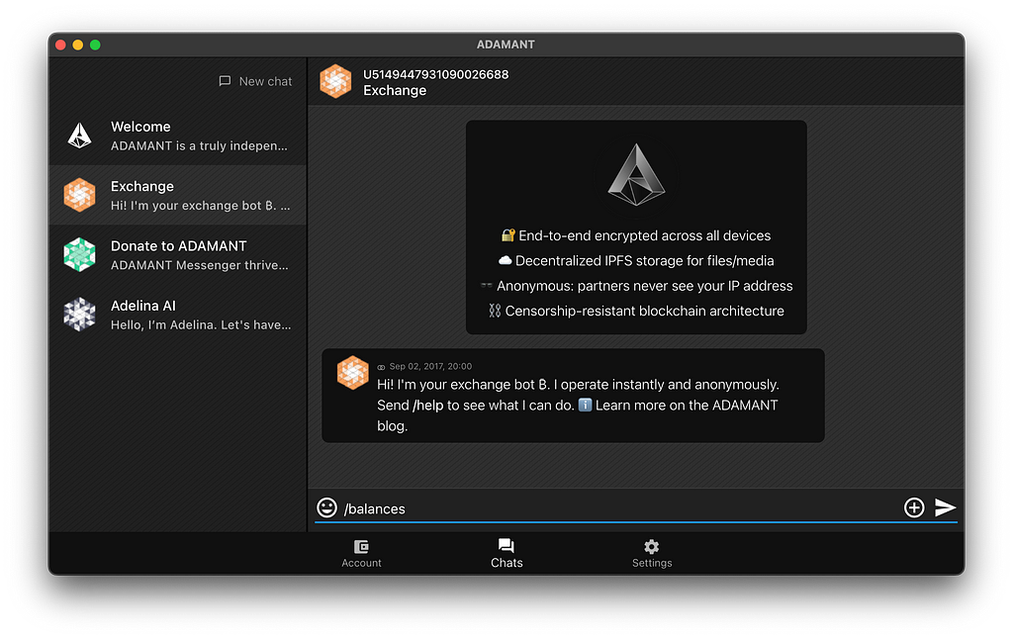Click 'ADAMANT is a truly indepen...' preview
1013x639 pixels.
tap(199, 146)
